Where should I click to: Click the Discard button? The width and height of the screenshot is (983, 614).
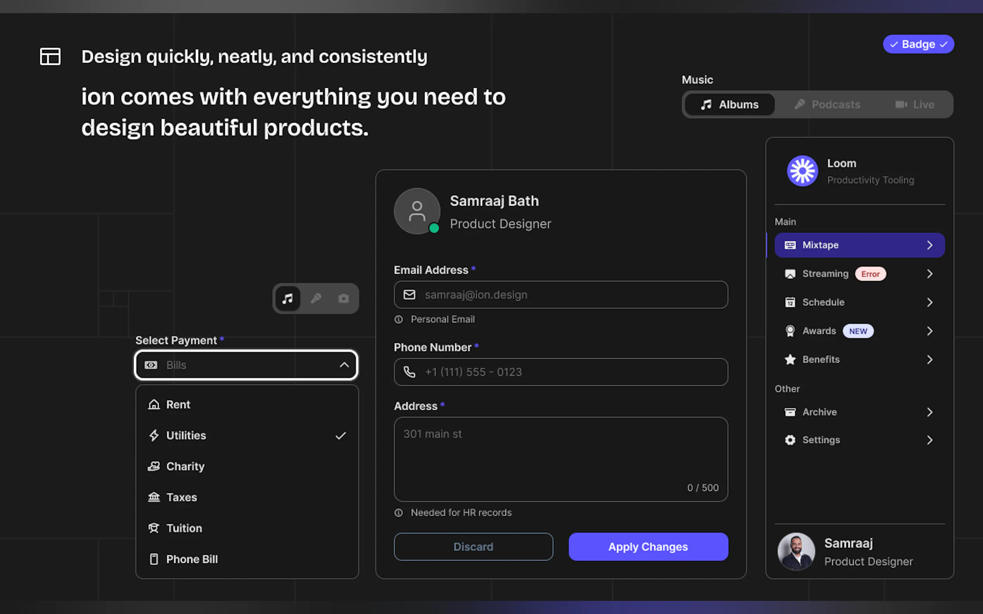click(x=473, y=547)
